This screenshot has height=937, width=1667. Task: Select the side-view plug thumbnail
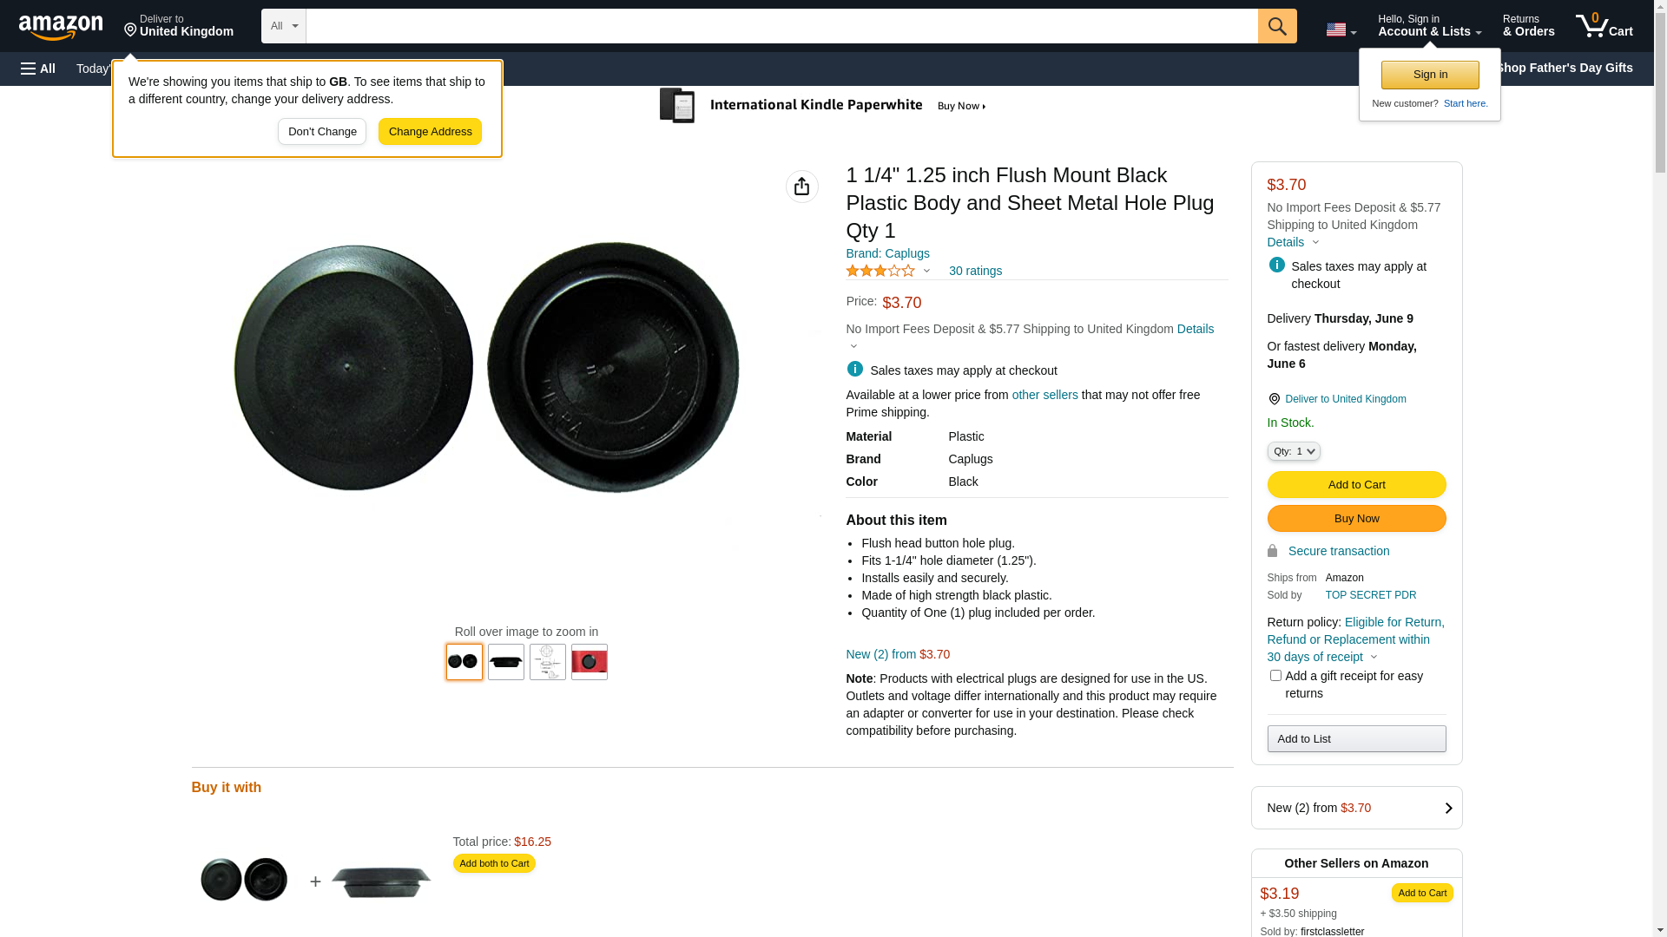(505, 662)
